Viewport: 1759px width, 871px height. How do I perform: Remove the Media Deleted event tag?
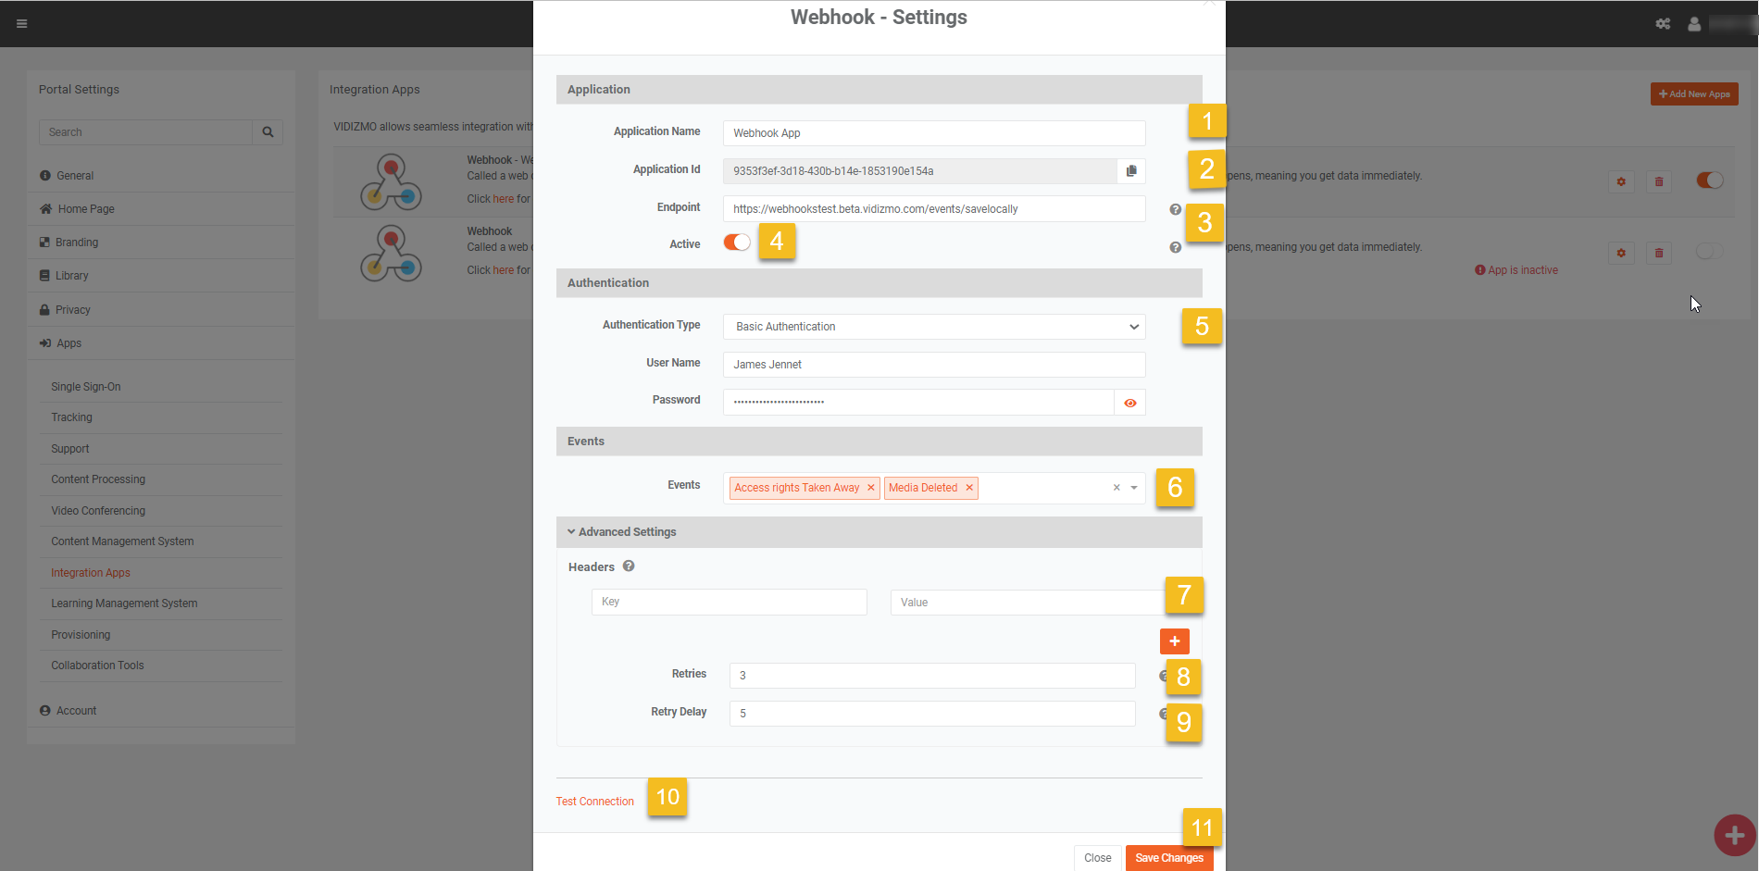(x=969, y=488)
